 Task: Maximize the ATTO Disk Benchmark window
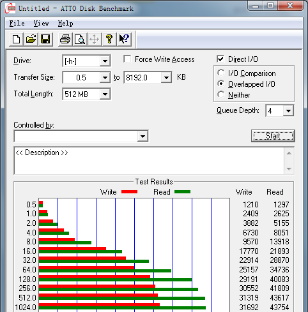tap(270, 6)
